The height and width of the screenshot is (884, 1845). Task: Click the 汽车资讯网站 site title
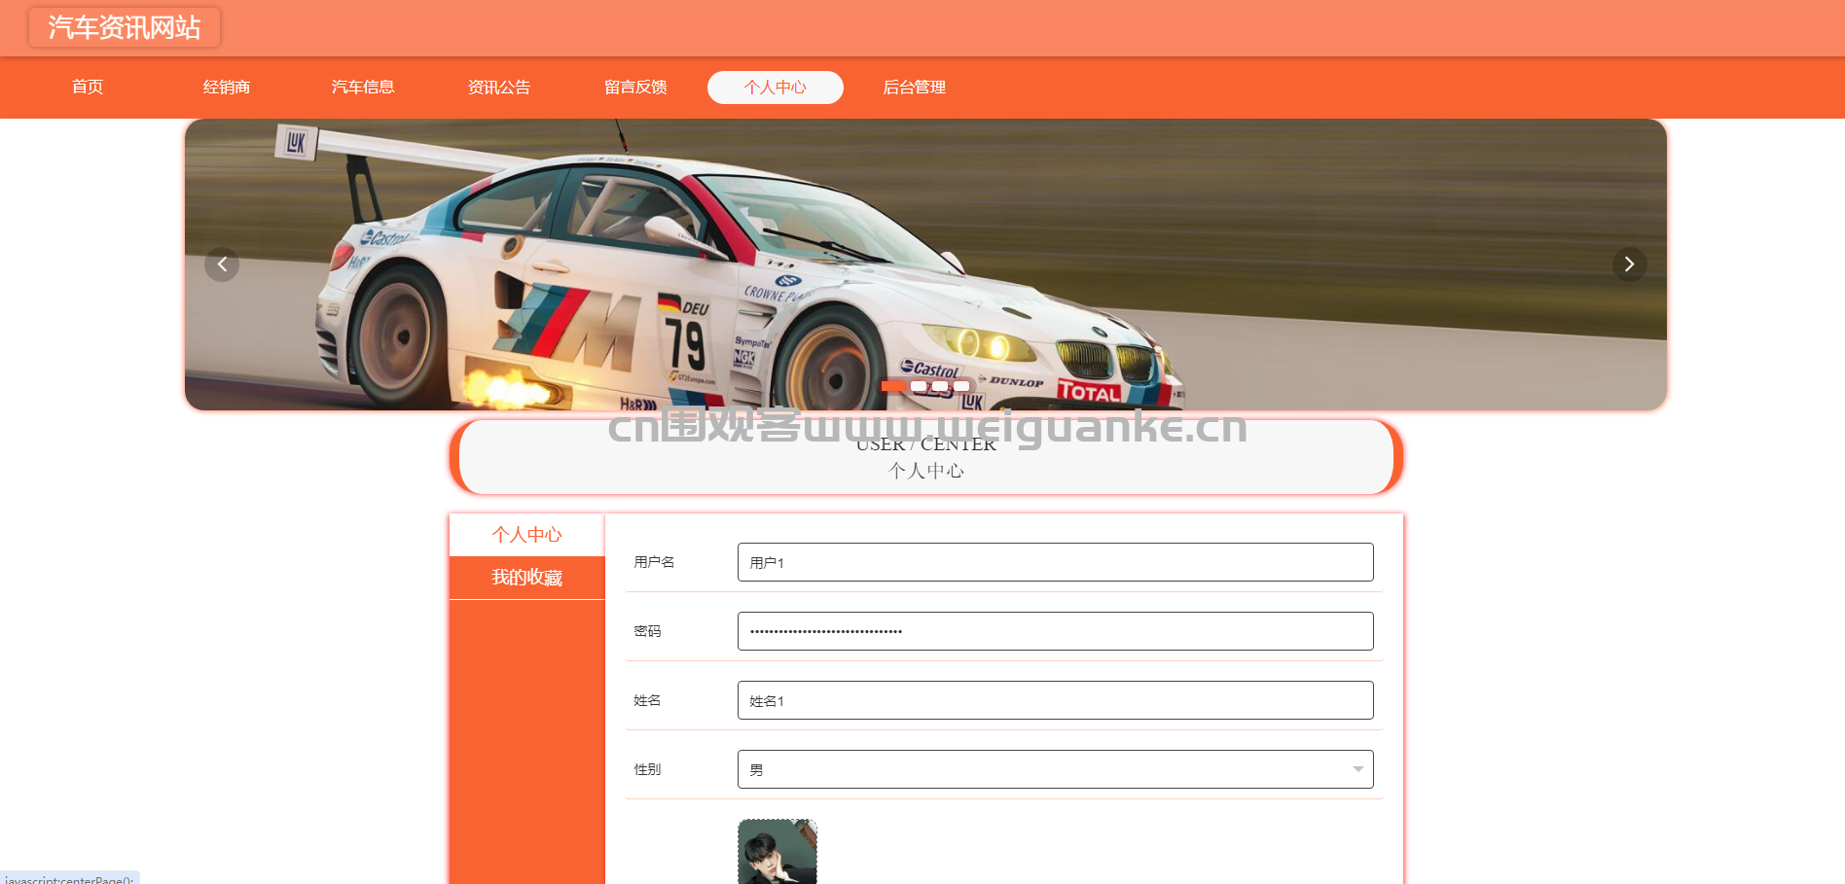pyautogui.click(x=125, y=27)
